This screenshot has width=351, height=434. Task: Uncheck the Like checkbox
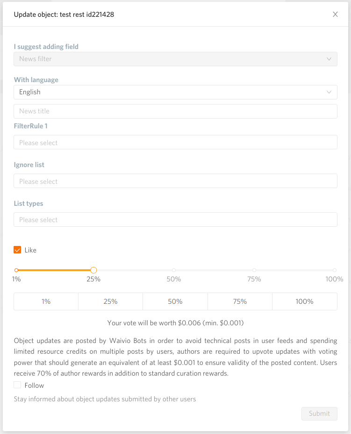click(17, 250)
